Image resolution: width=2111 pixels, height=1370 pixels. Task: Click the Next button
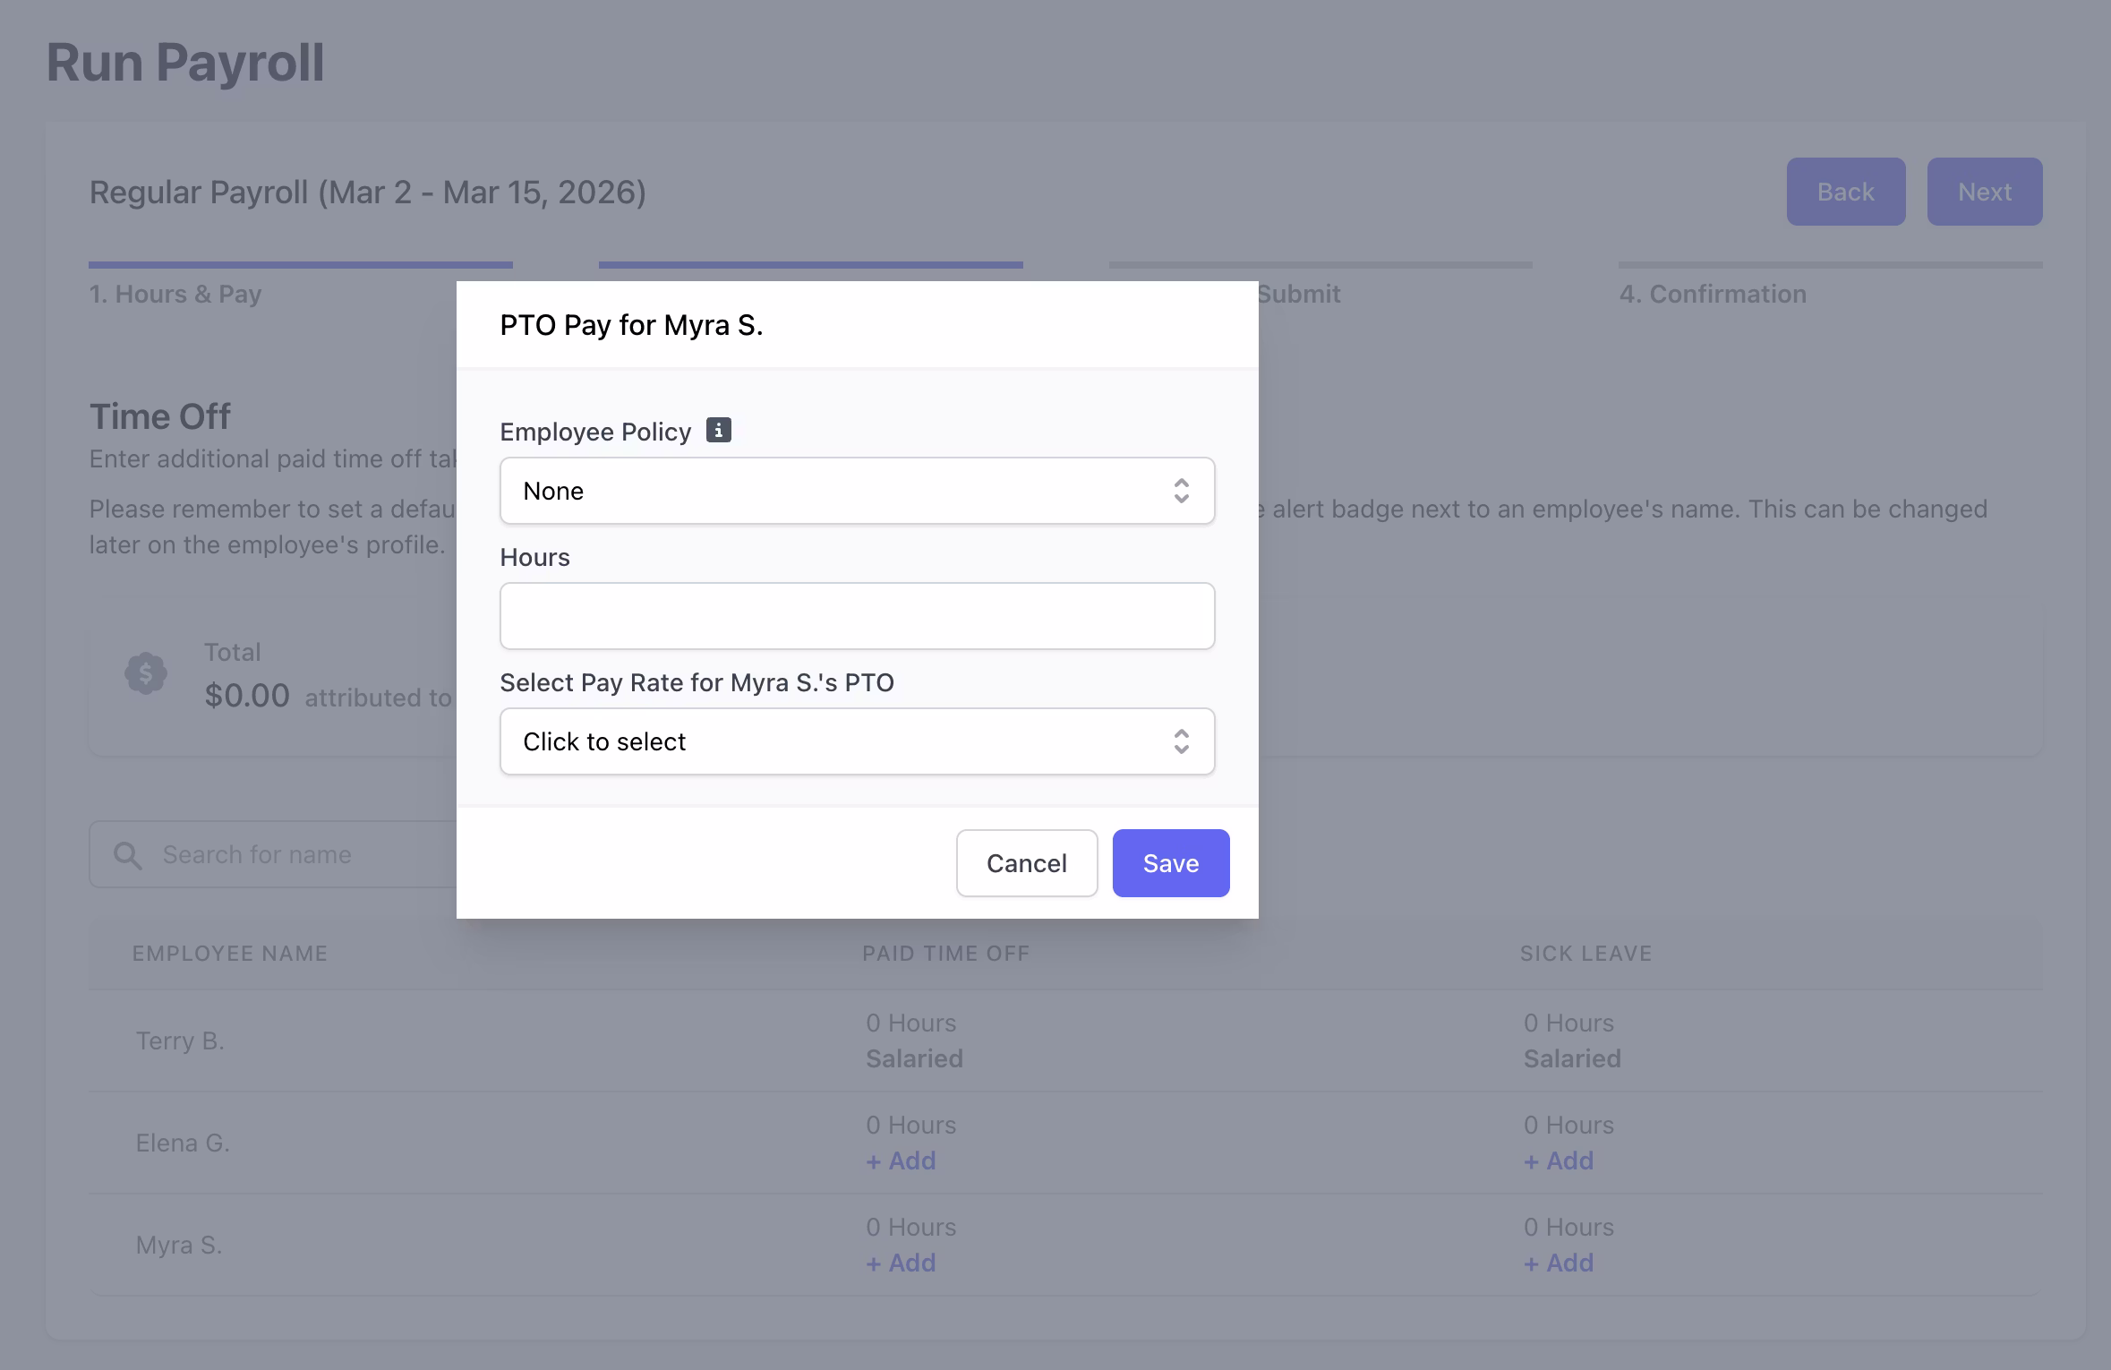[1984, 192]
